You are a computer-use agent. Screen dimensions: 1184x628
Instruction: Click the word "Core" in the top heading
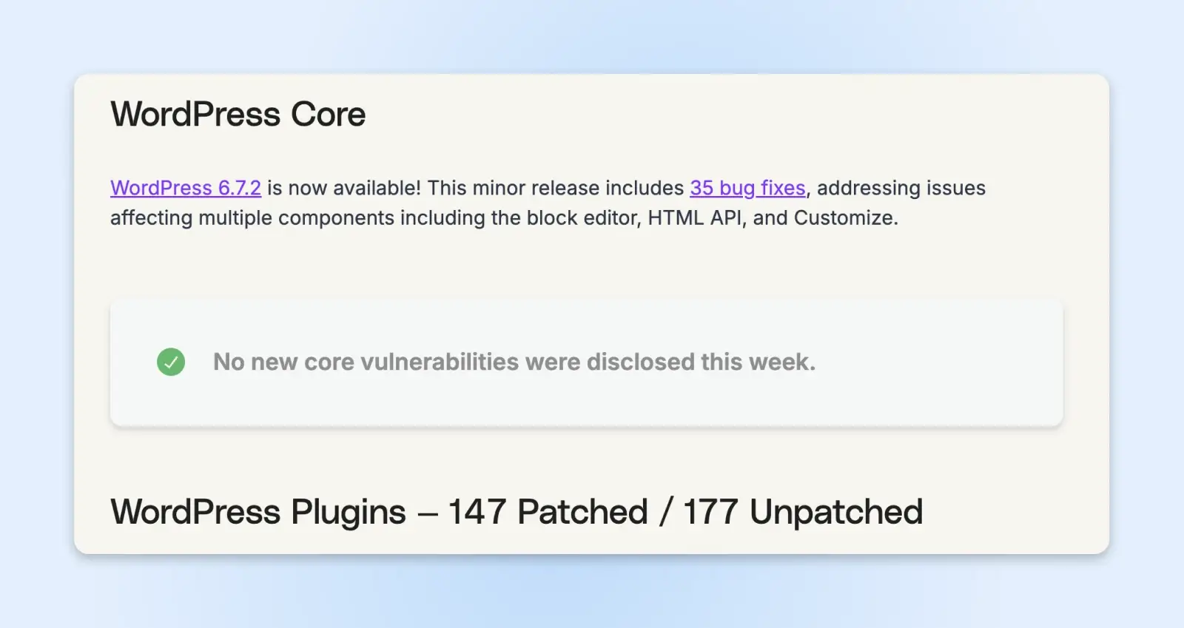[x=328, y=115]
